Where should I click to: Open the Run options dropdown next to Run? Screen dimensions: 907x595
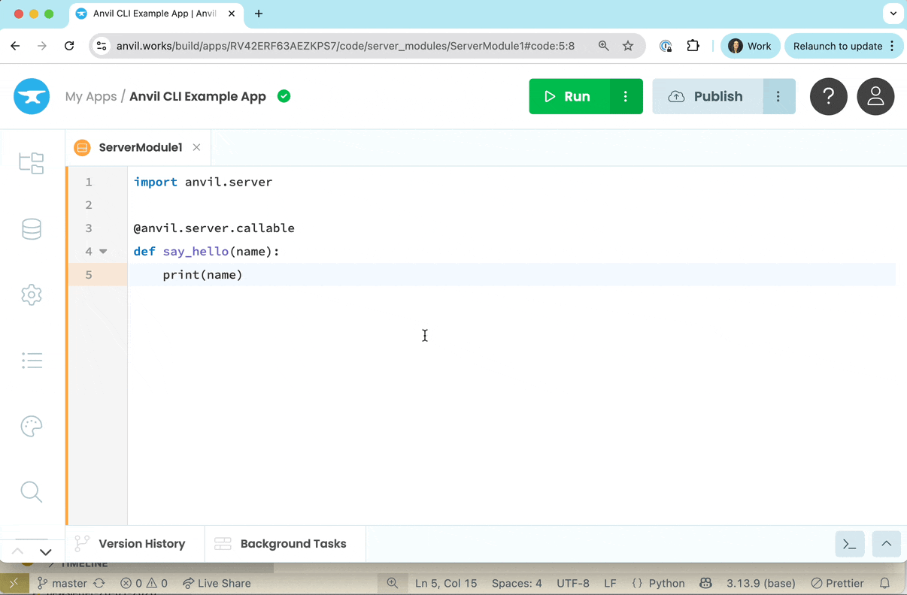(626, 96)
